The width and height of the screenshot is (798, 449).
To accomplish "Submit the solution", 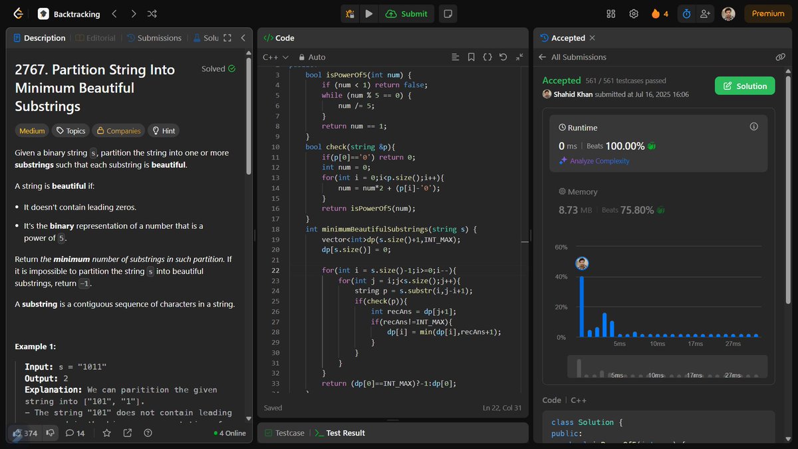I will (x=406, y=13).
